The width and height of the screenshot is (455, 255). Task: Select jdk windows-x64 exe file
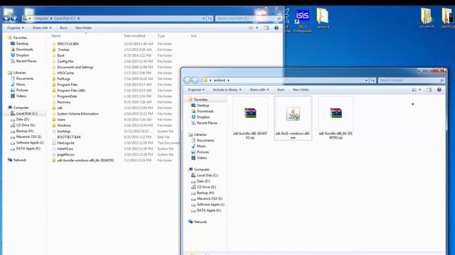tap(293, 118)
